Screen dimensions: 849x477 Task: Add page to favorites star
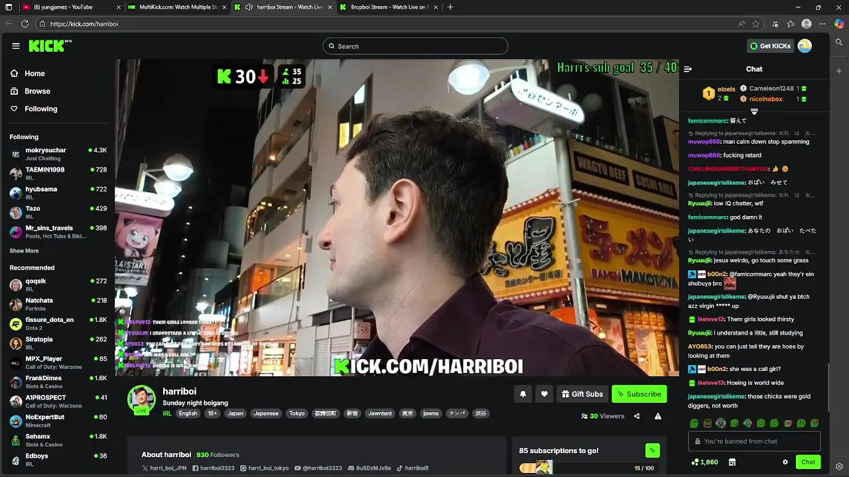pos(756,24)
